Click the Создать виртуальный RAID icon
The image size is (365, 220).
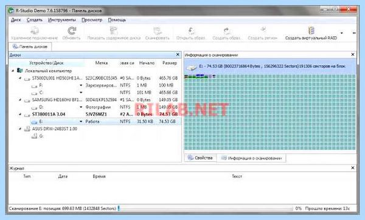tap(311, 30)
